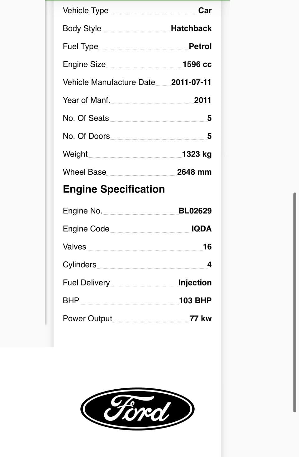Select the '103 BHP' value
Image resolution: width=299 pixels, height=457 pixels.
point(195,300)
